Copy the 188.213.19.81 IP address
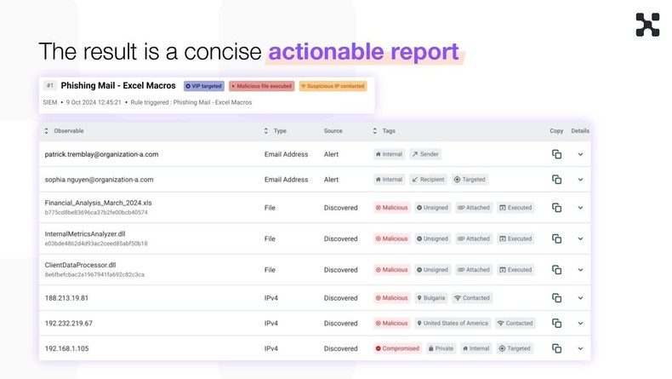Image resolution: width=672 pixels, height=379 pixels. click(556, 298)
